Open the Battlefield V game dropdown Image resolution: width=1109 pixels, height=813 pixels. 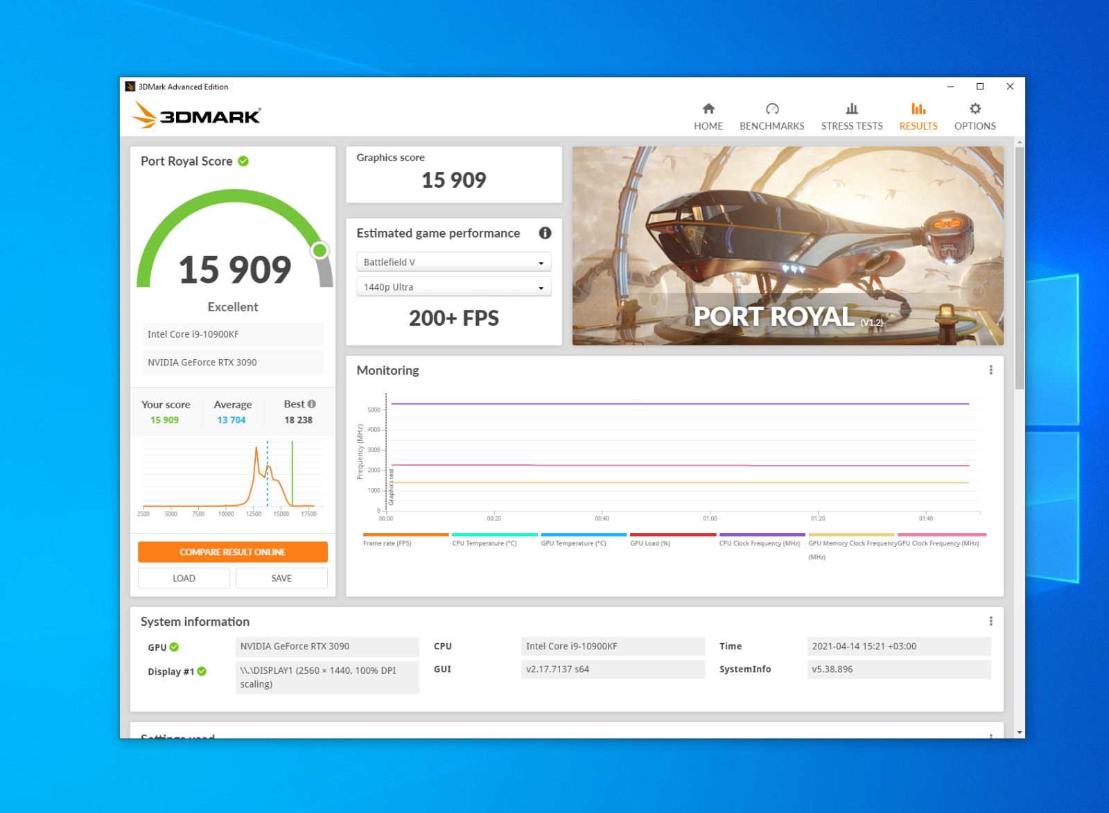click(x=454, y=262)
